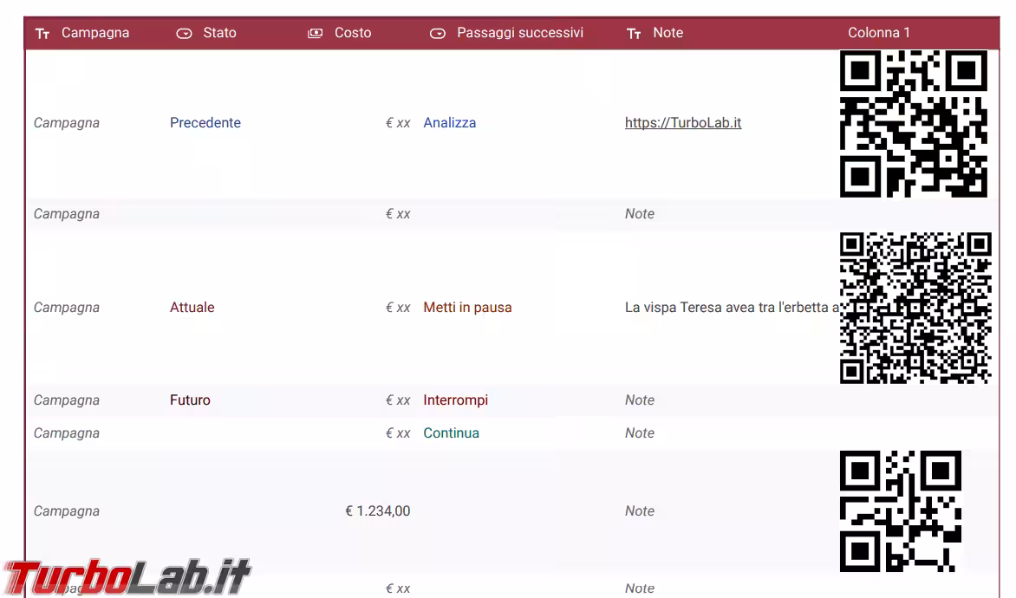The width and height of the screenshot is (1016, 598).
Task: Open the Attuale status dropdown chip
Action: tap(192, 308)
